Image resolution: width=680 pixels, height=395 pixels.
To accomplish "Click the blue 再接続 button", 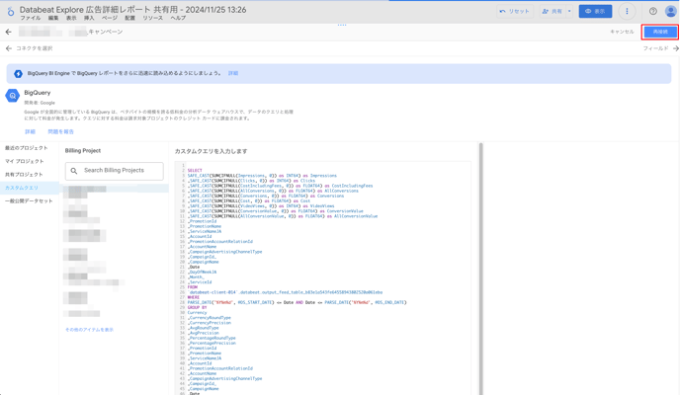I will pos(660,32).
